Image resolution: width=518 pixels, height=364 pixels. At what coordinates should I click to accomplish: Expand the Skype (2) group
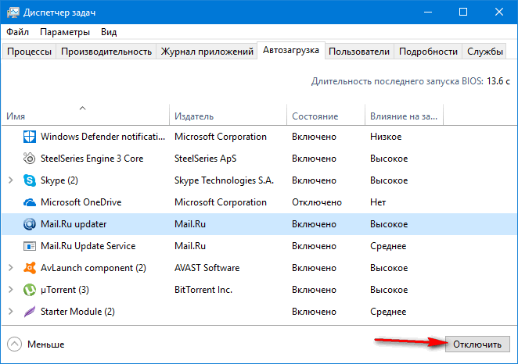tap(11, 180)
